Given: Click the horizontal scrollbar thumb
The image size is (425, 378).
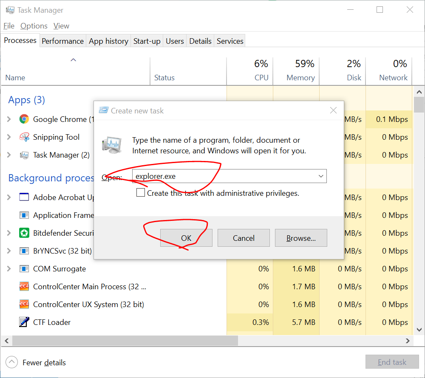Looking at the screenshot, I should 125,341.
